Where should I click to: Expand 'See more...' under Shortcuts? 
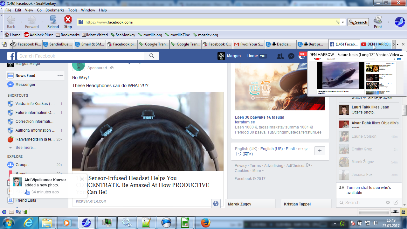(25, 148)
